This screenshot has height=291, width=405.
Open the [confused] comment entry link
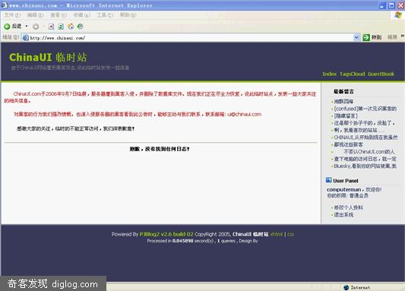(365, 109)
